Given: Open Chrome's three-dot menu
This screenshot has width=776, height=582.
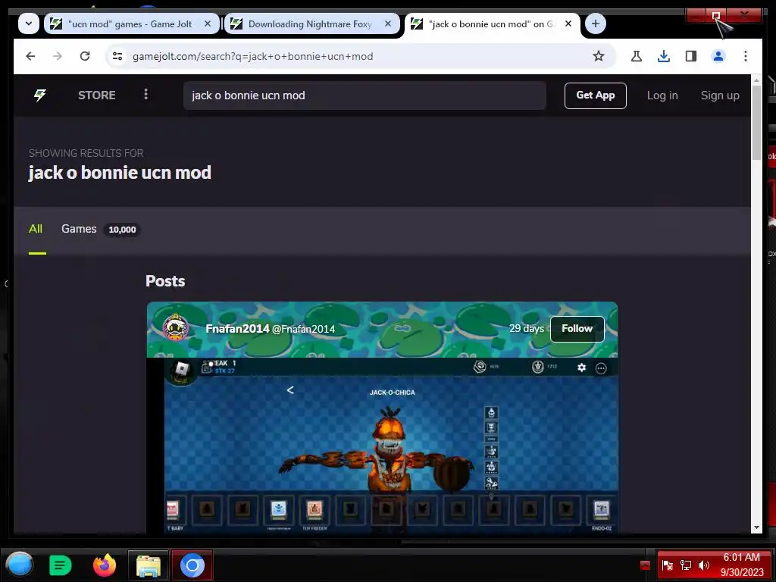Looking at the screenshot, I should click(746, 56).
